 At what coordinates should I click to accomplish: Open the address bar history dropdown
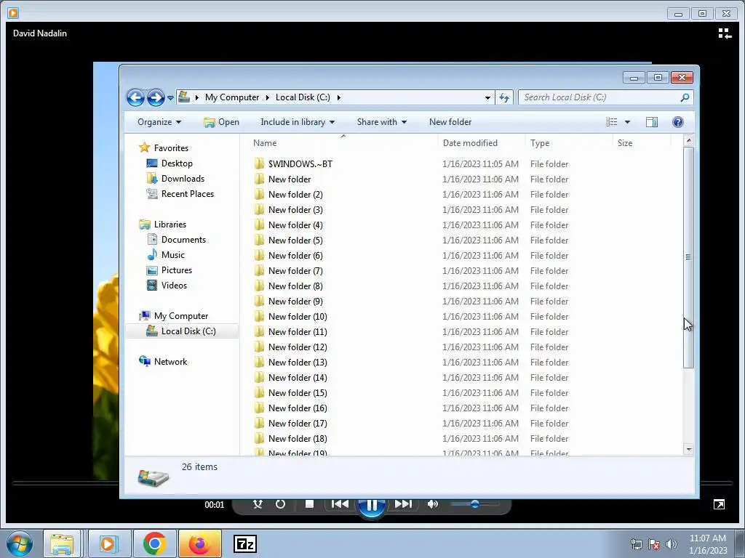pos(487,98)
